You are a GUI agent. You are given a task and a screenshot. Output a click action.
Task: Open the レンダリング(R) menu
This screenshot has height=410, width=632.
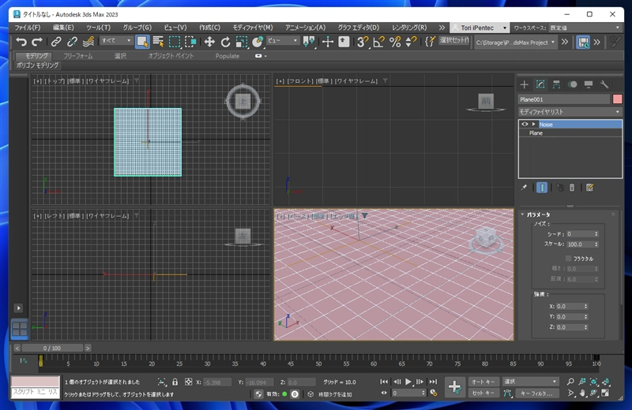click(409, 28)
